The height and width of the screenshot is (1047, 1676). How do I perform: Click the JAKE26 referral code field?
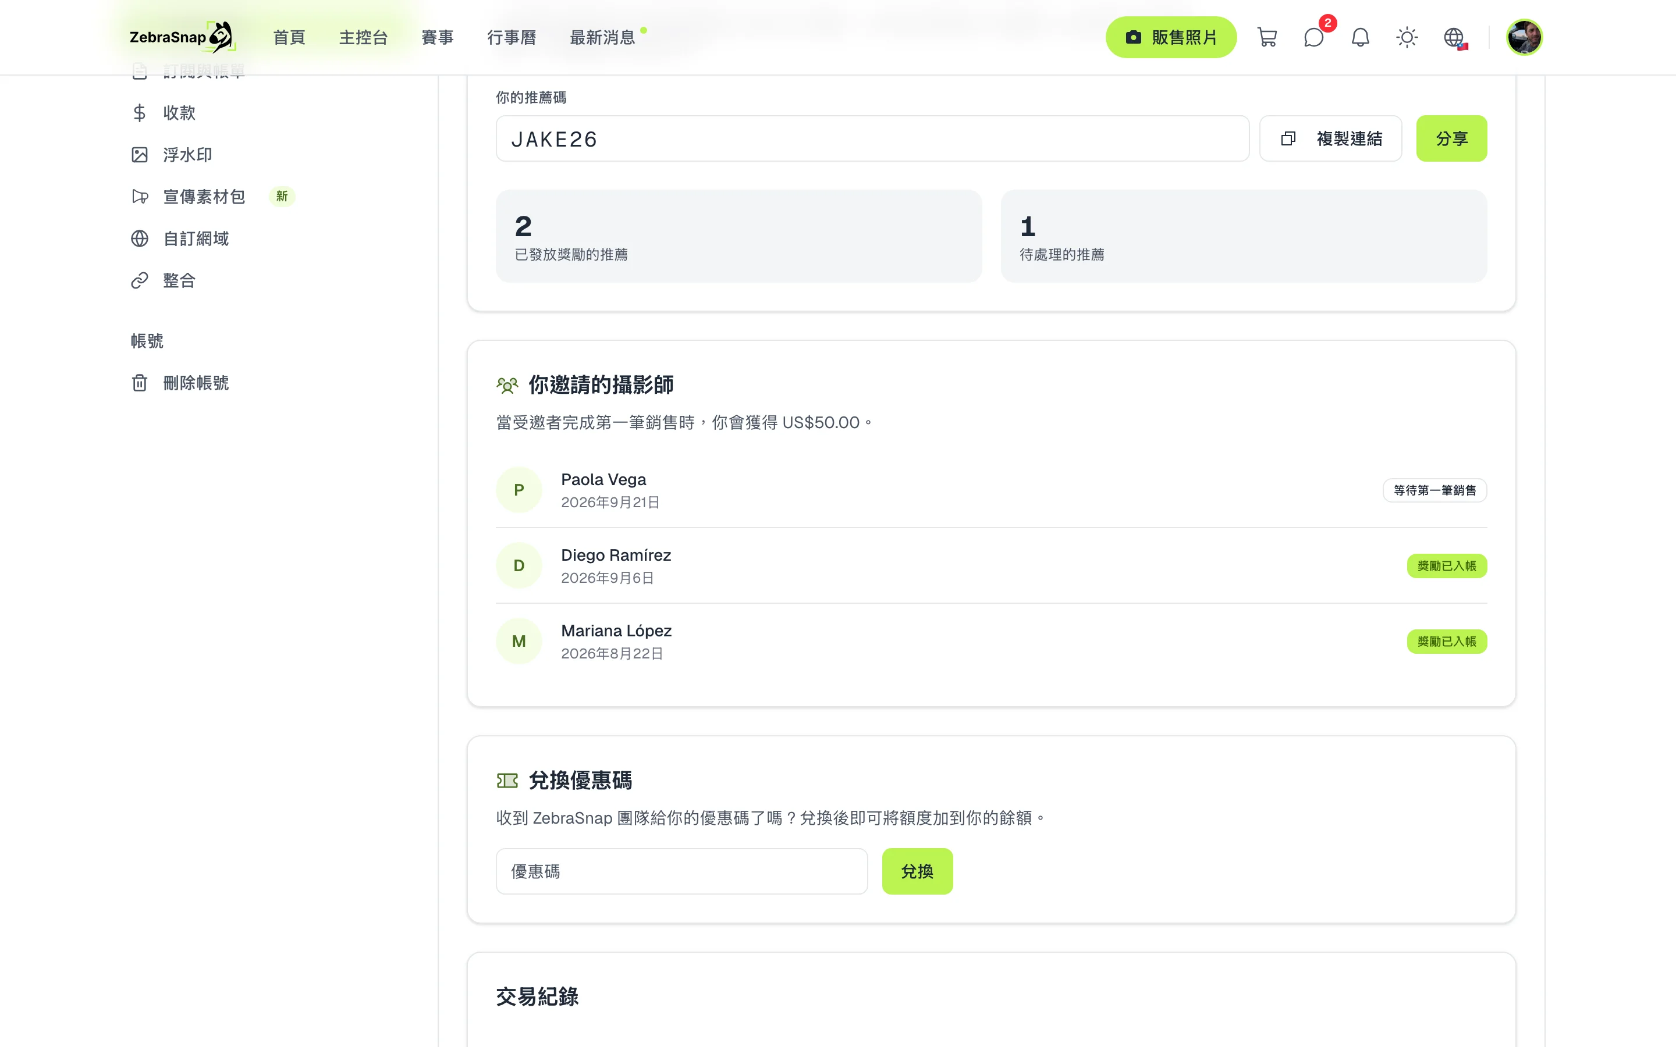coord(872,138)
